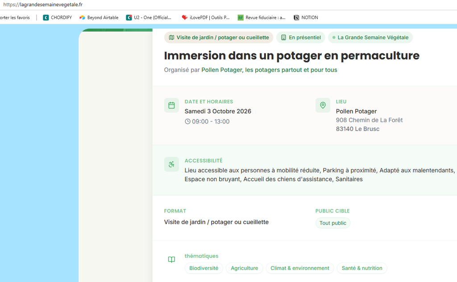
Task: Click the open book icon beside thématiques
Action: tap(171, 259)
